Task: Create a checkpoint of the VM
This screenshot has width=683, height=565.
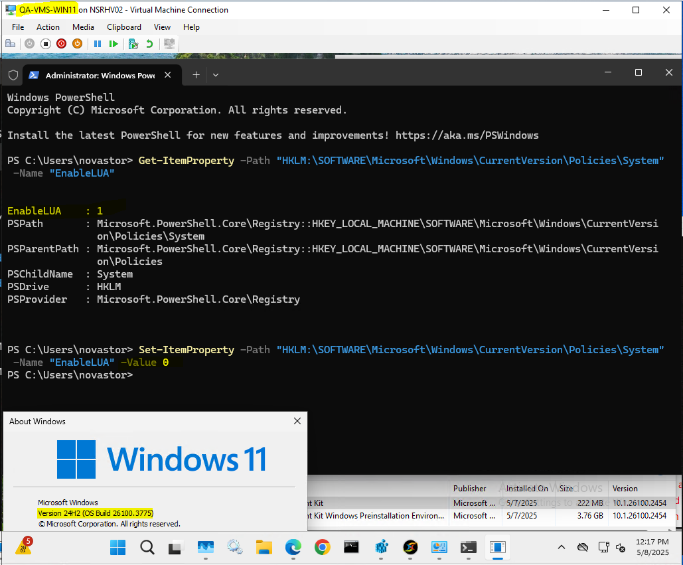Action: [133, 44]
